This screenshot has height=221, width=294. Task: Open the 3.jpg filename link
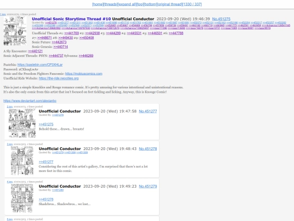tap(10, 144)
